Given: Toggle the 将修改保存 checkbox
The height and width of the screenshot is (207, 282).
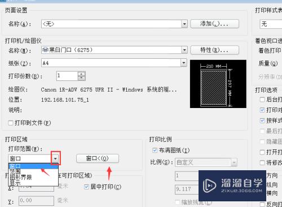Looking at the screenshot, I should tap(262, 162).
